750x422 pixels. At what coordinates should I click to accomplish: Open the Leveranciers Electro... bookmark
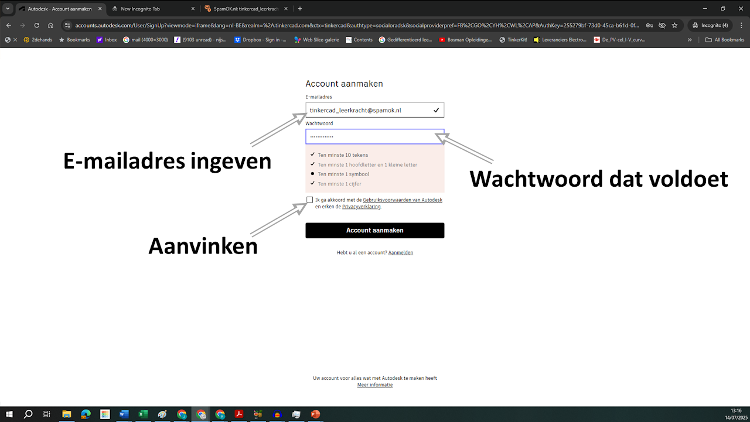pos(560,40)
